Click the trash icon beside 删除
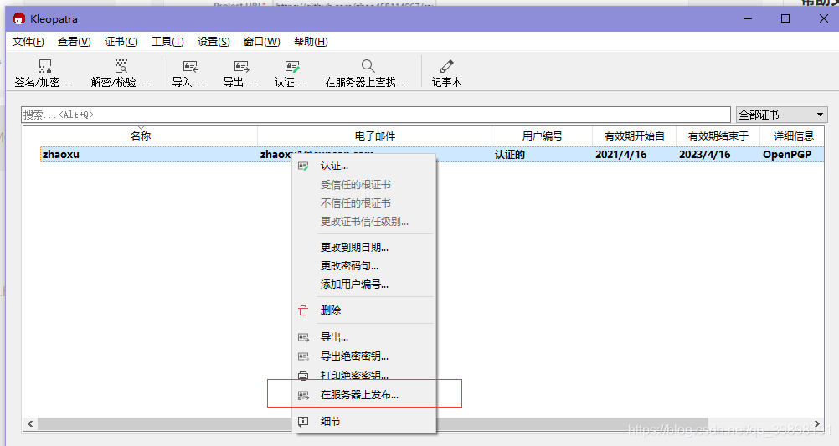The width and height of the screenshot is (839, 446). tap(303, 310)
